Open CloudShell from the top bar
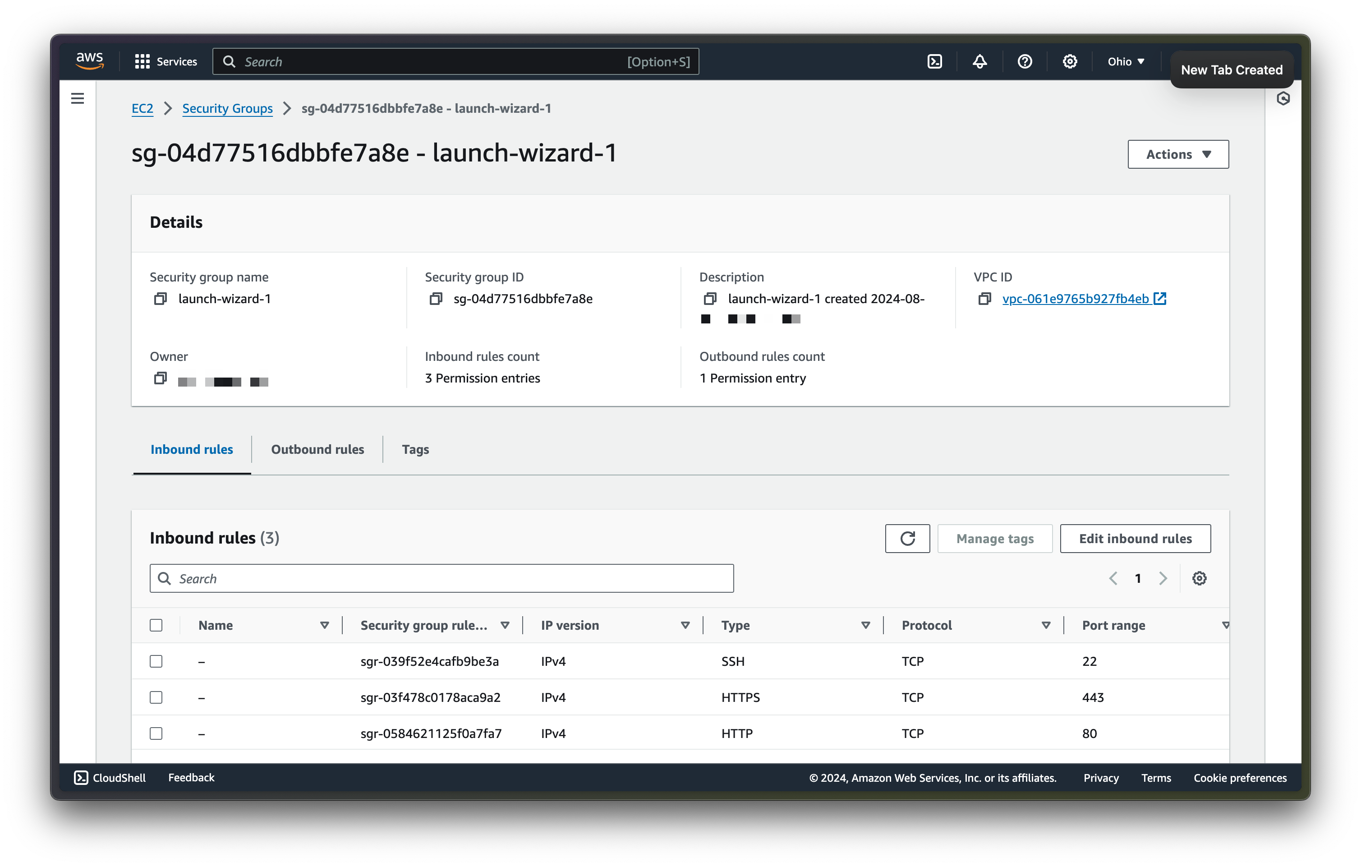 click(935, 61)
